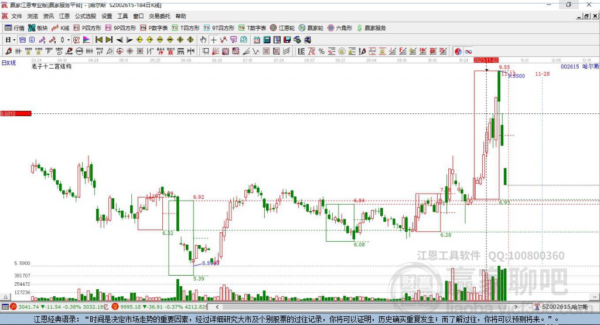
Task: Select the zigzag wave line tool
Action: tap(256, 52)
